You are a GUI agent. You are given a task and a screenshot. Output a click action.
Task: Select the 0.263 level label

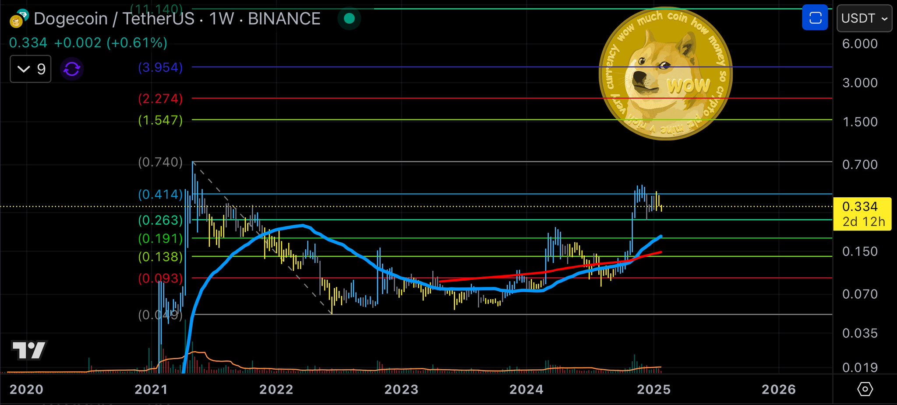pos(160,220)
